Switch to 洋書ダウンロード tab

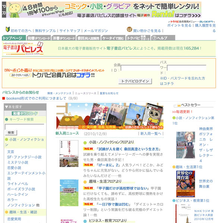click(x=64, y=38)
